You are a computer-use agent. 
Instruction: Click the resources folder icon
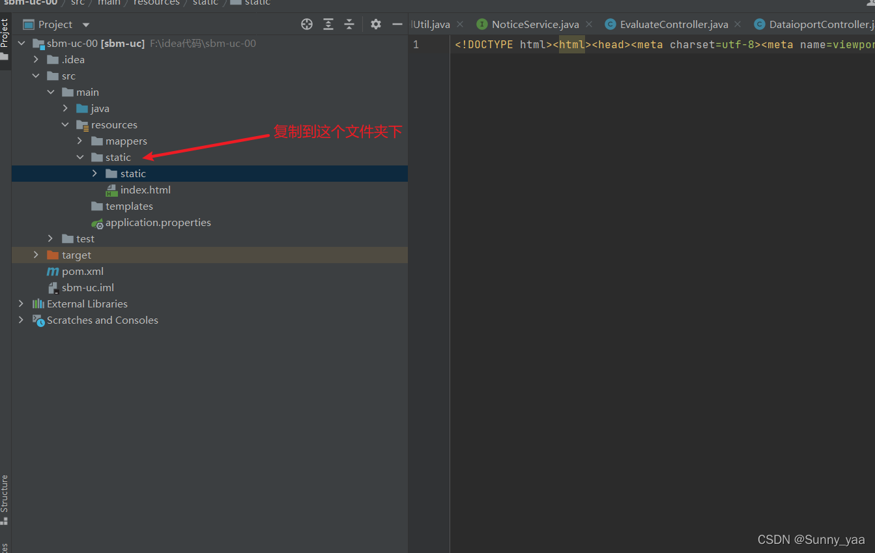82,125
